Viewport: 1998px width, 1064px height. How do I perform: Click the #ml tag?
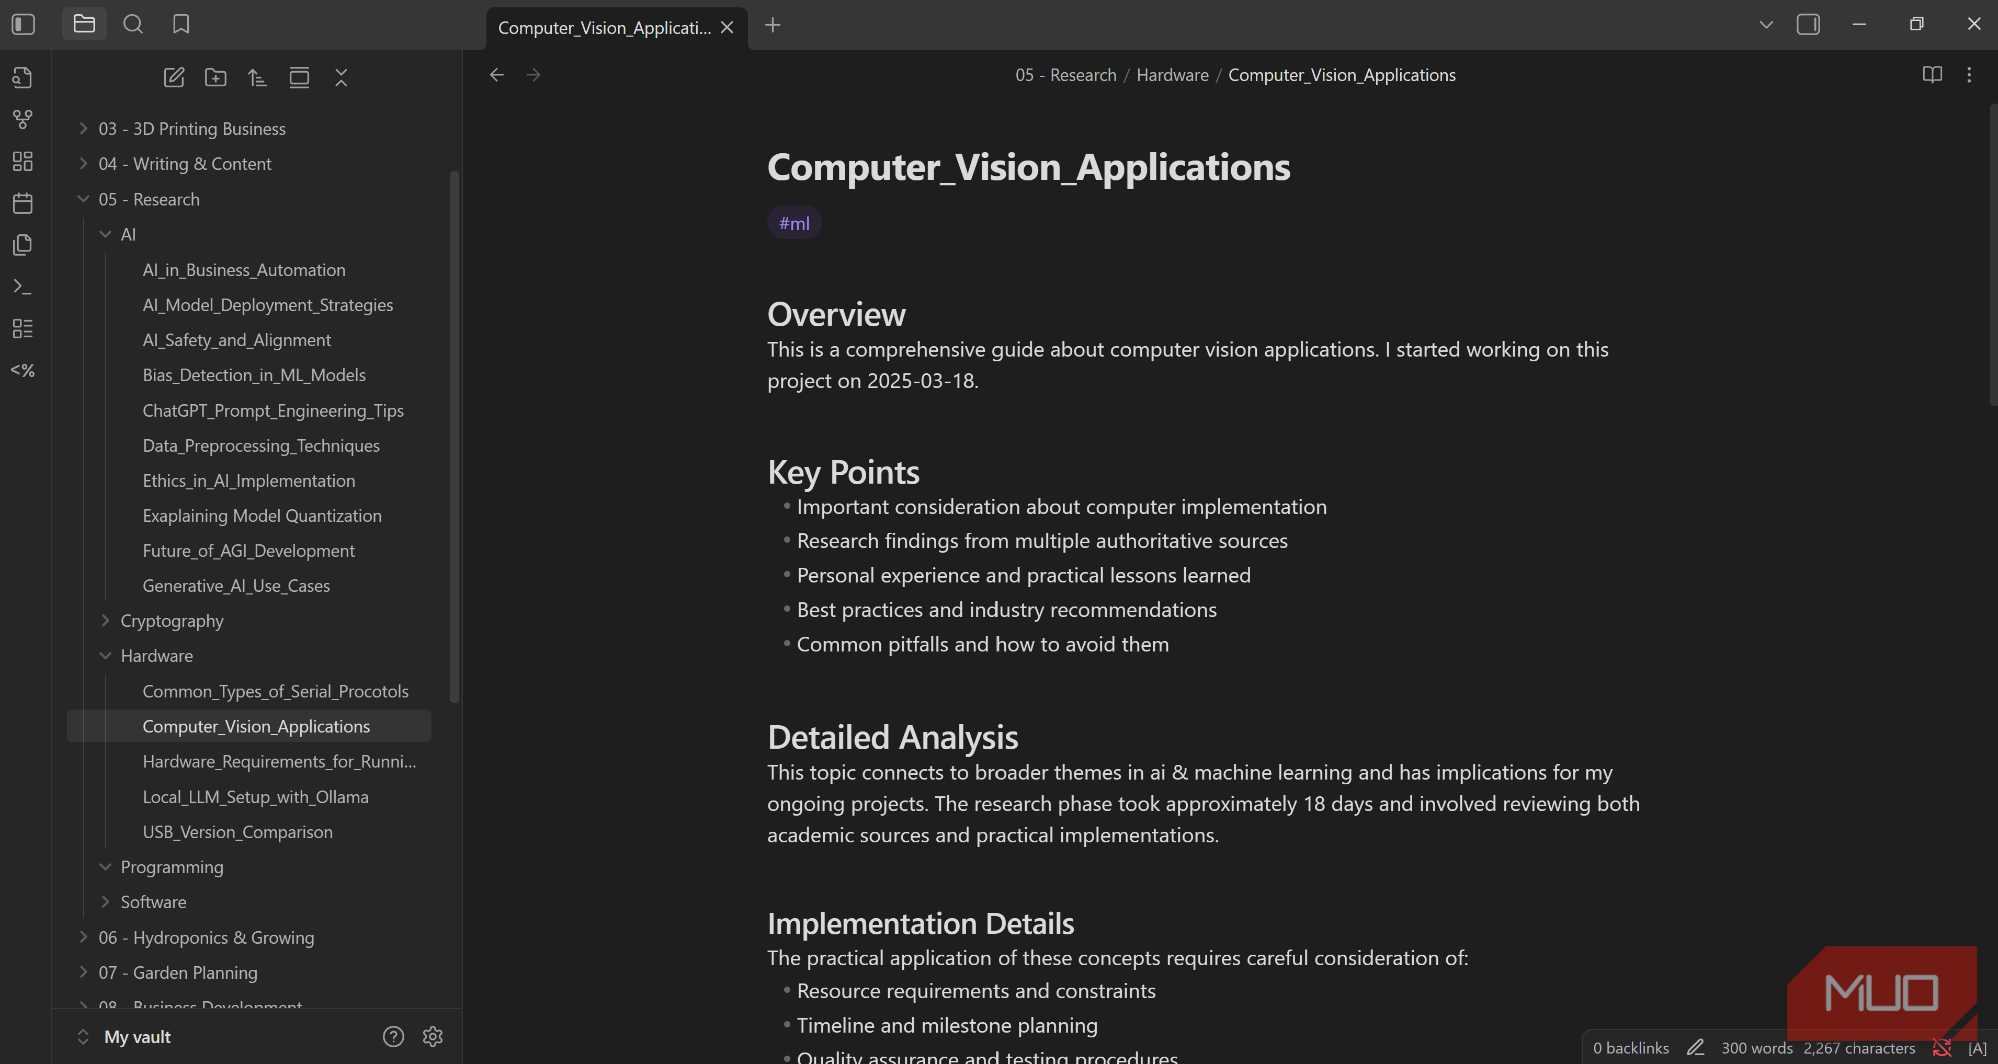point(794,223)
